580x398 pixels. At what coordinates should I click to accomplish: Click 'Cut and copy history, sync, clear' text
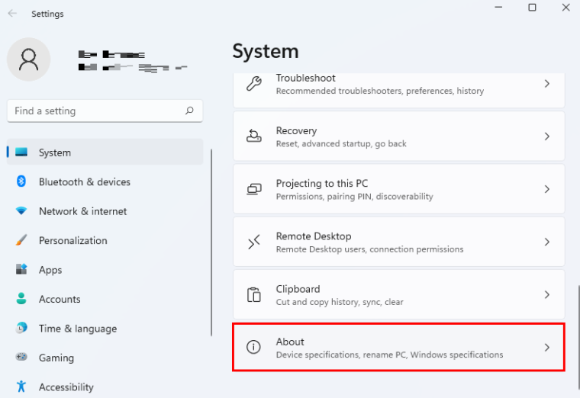click(340, 302)
